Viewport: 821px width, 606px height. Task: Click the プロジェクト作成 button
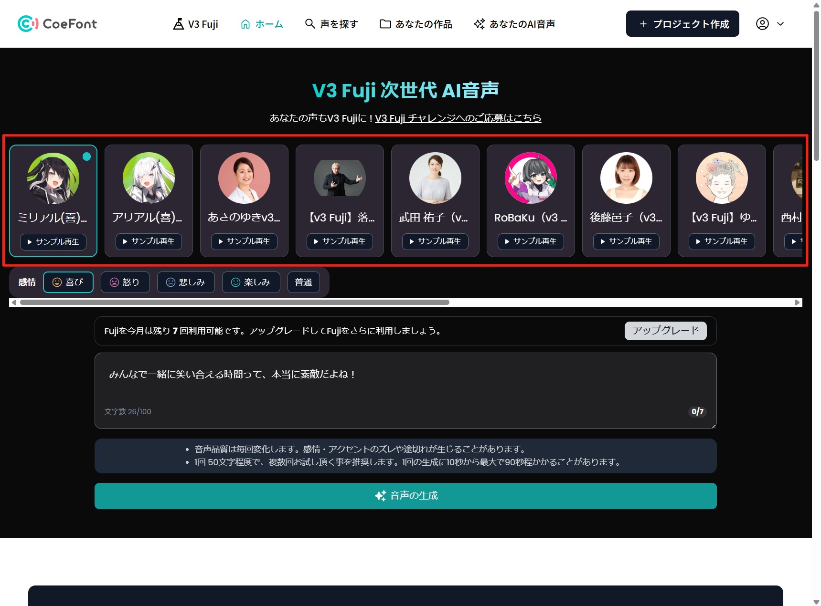682,24
